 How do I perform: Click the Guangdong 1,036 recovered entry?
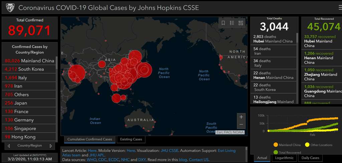tap(322, 91)
